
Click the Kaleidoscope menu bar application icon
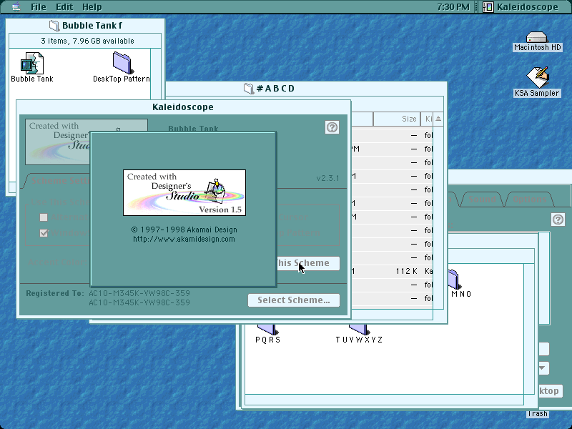point(488,7)
